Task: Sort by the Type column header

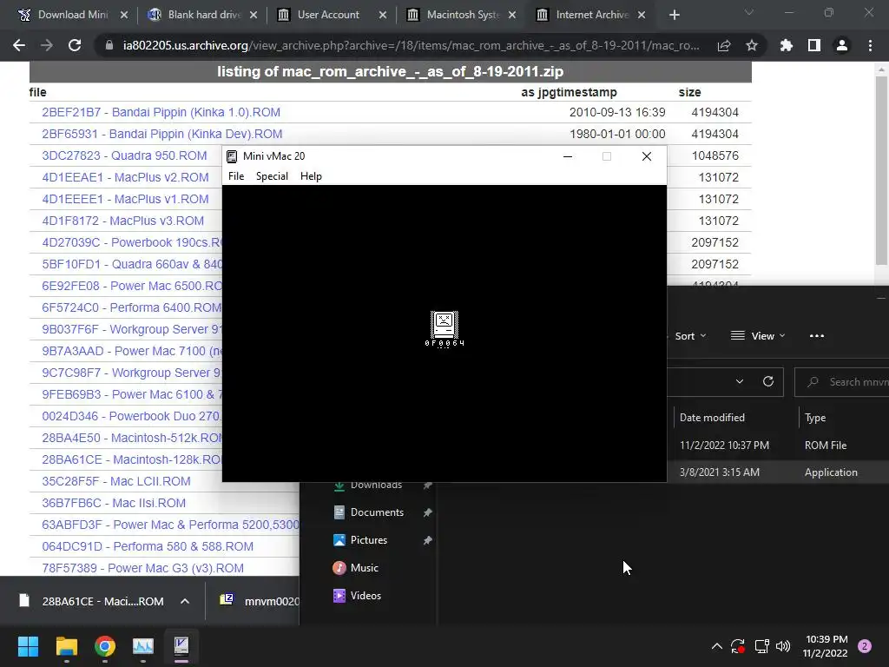Action: tap(815, 418)
